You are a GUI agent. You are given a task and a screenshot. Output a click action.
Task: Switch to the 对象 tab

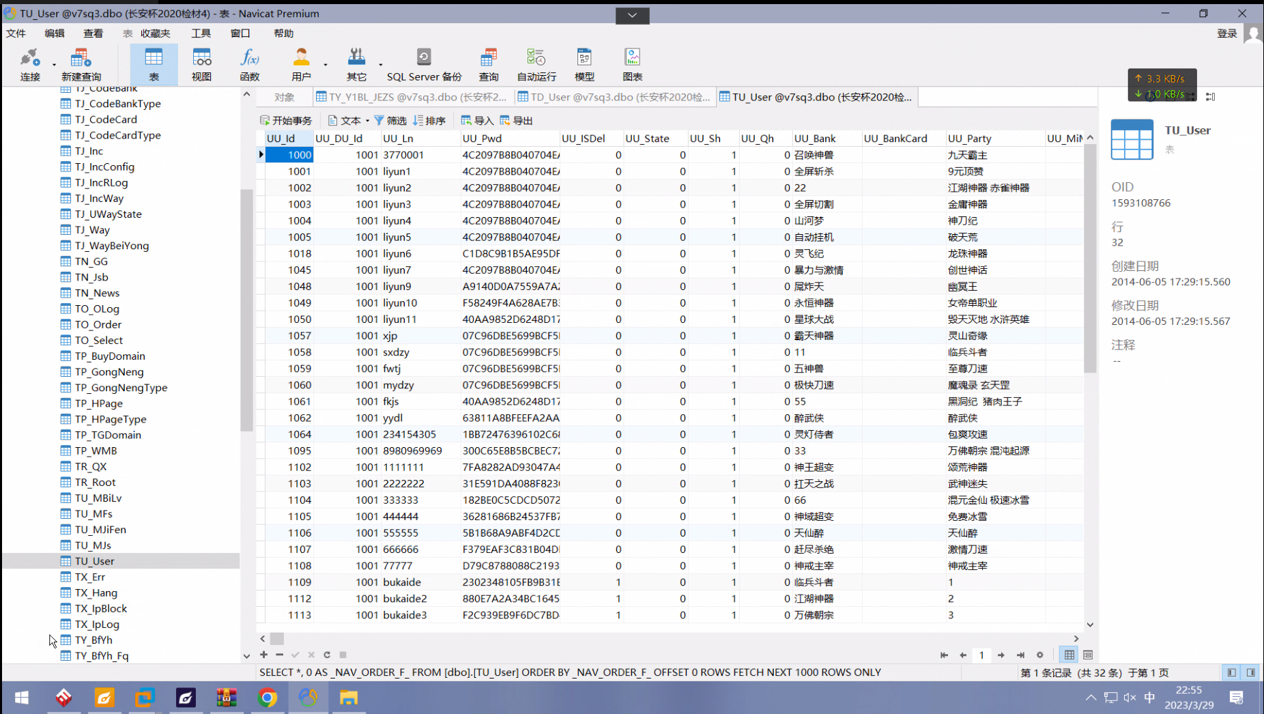pos(285,98)
